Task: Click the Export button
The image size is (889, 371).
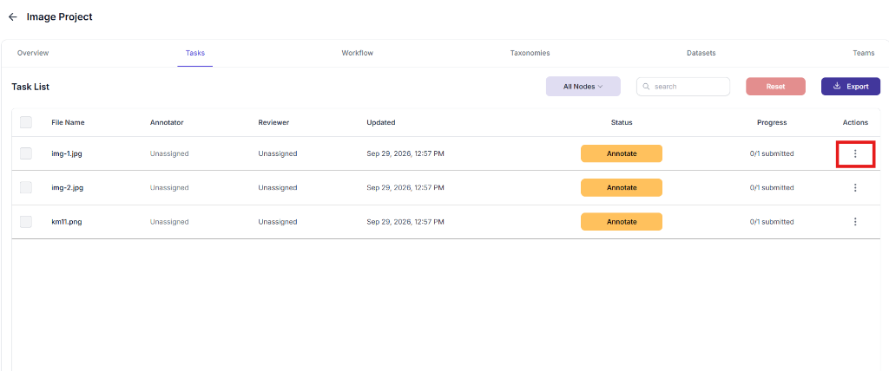Action: [x=851, y=87]
